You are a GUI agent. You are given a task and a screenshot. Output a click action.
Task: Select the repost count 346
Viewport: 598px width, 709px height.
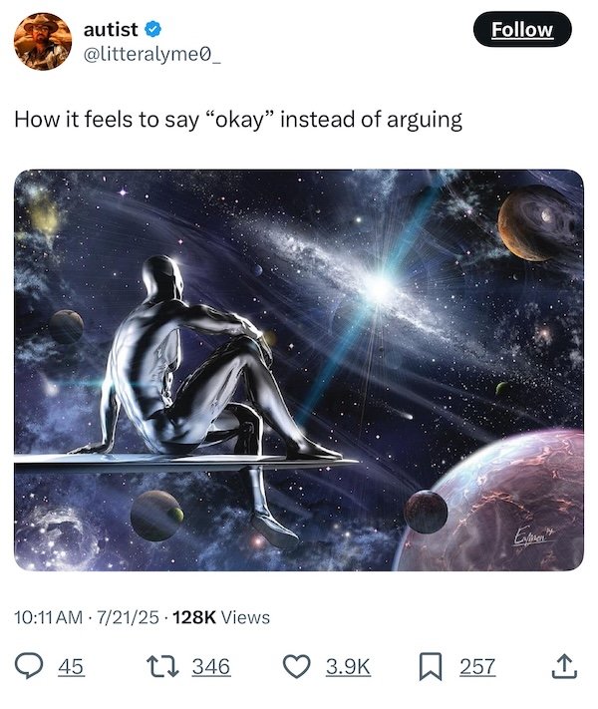point(210,666)
